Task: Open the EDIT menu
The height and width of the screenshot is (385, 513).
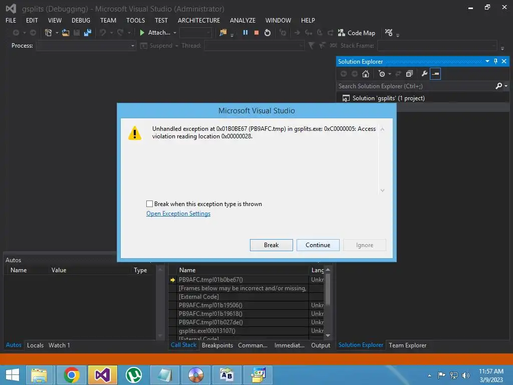Action: 32,20
